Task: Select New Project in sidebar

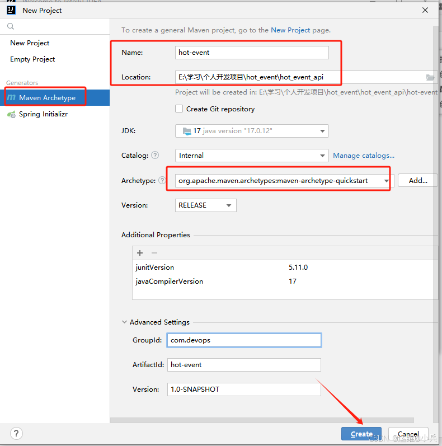Action: 30,43
